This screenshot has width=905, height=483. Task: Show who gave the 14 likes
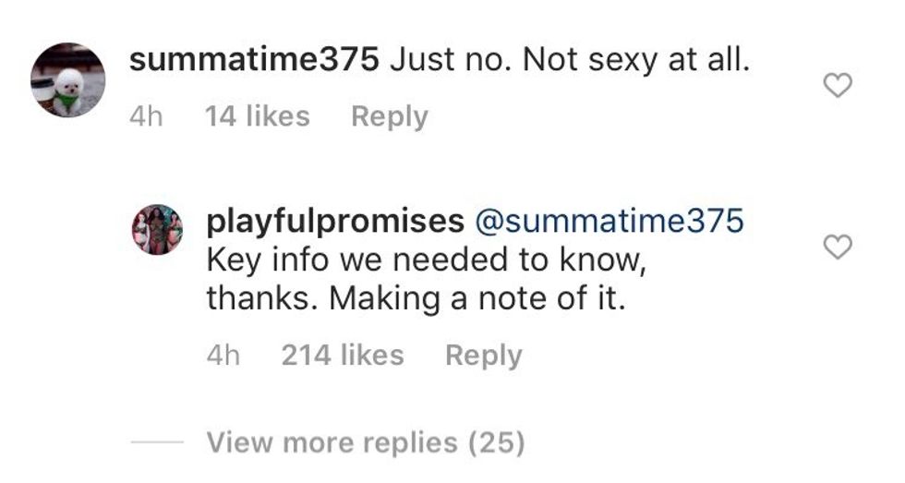pyautogui.click(x=257, y=117)
